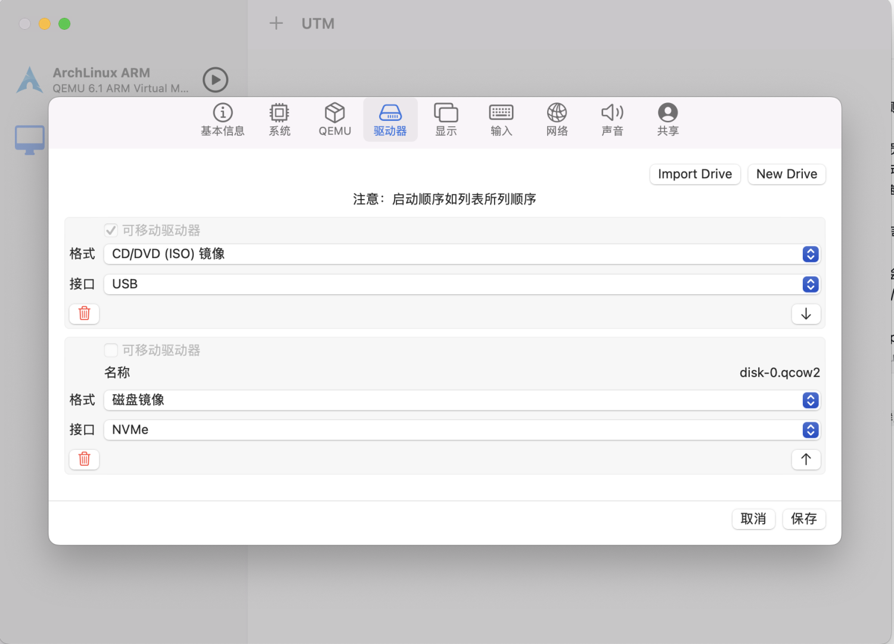This screenshot has width=894, height=644.
Task: Move the CD/DVD drive down in boot order
Action: [806, 314]
